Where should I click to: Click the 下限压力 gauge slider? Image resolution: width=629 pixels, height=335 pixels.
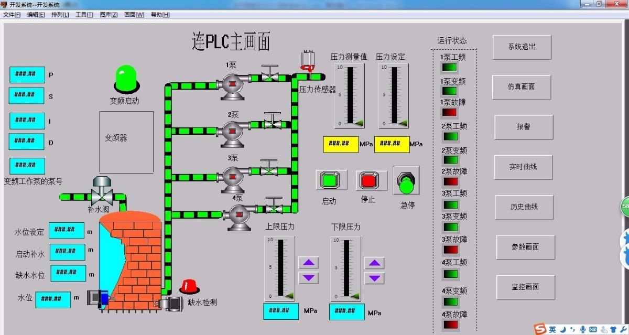point(345,268)
